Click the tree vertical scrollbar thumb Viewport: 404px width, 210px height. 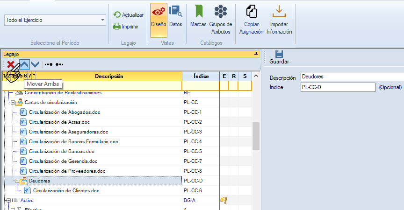coord(256,136)
